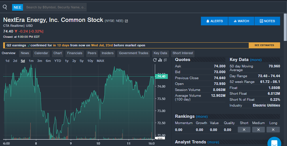The image size is (287, 146).
Task: Open the Overview tab
Action: (9, 53)
